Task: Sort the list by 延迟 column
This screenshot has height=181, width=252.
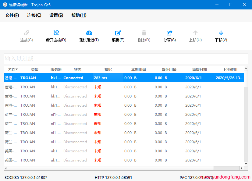Action: point(108,69)
